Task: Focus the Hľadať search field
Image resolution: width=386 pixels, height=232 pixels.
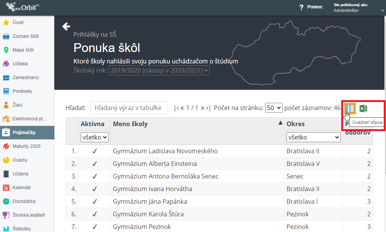Action: coord(129,108)
